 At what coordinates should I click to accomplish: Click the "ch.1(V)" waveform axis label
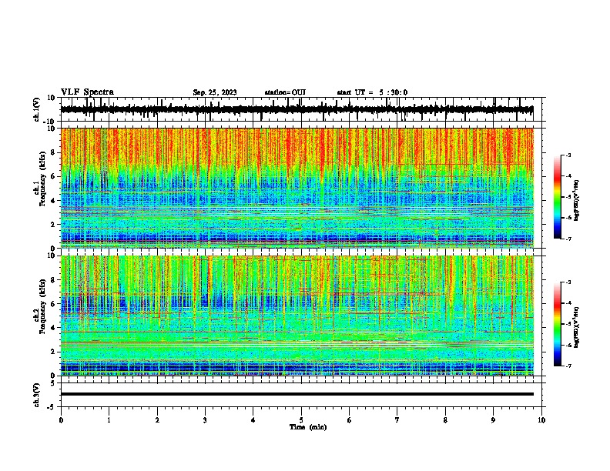[37, 109]
